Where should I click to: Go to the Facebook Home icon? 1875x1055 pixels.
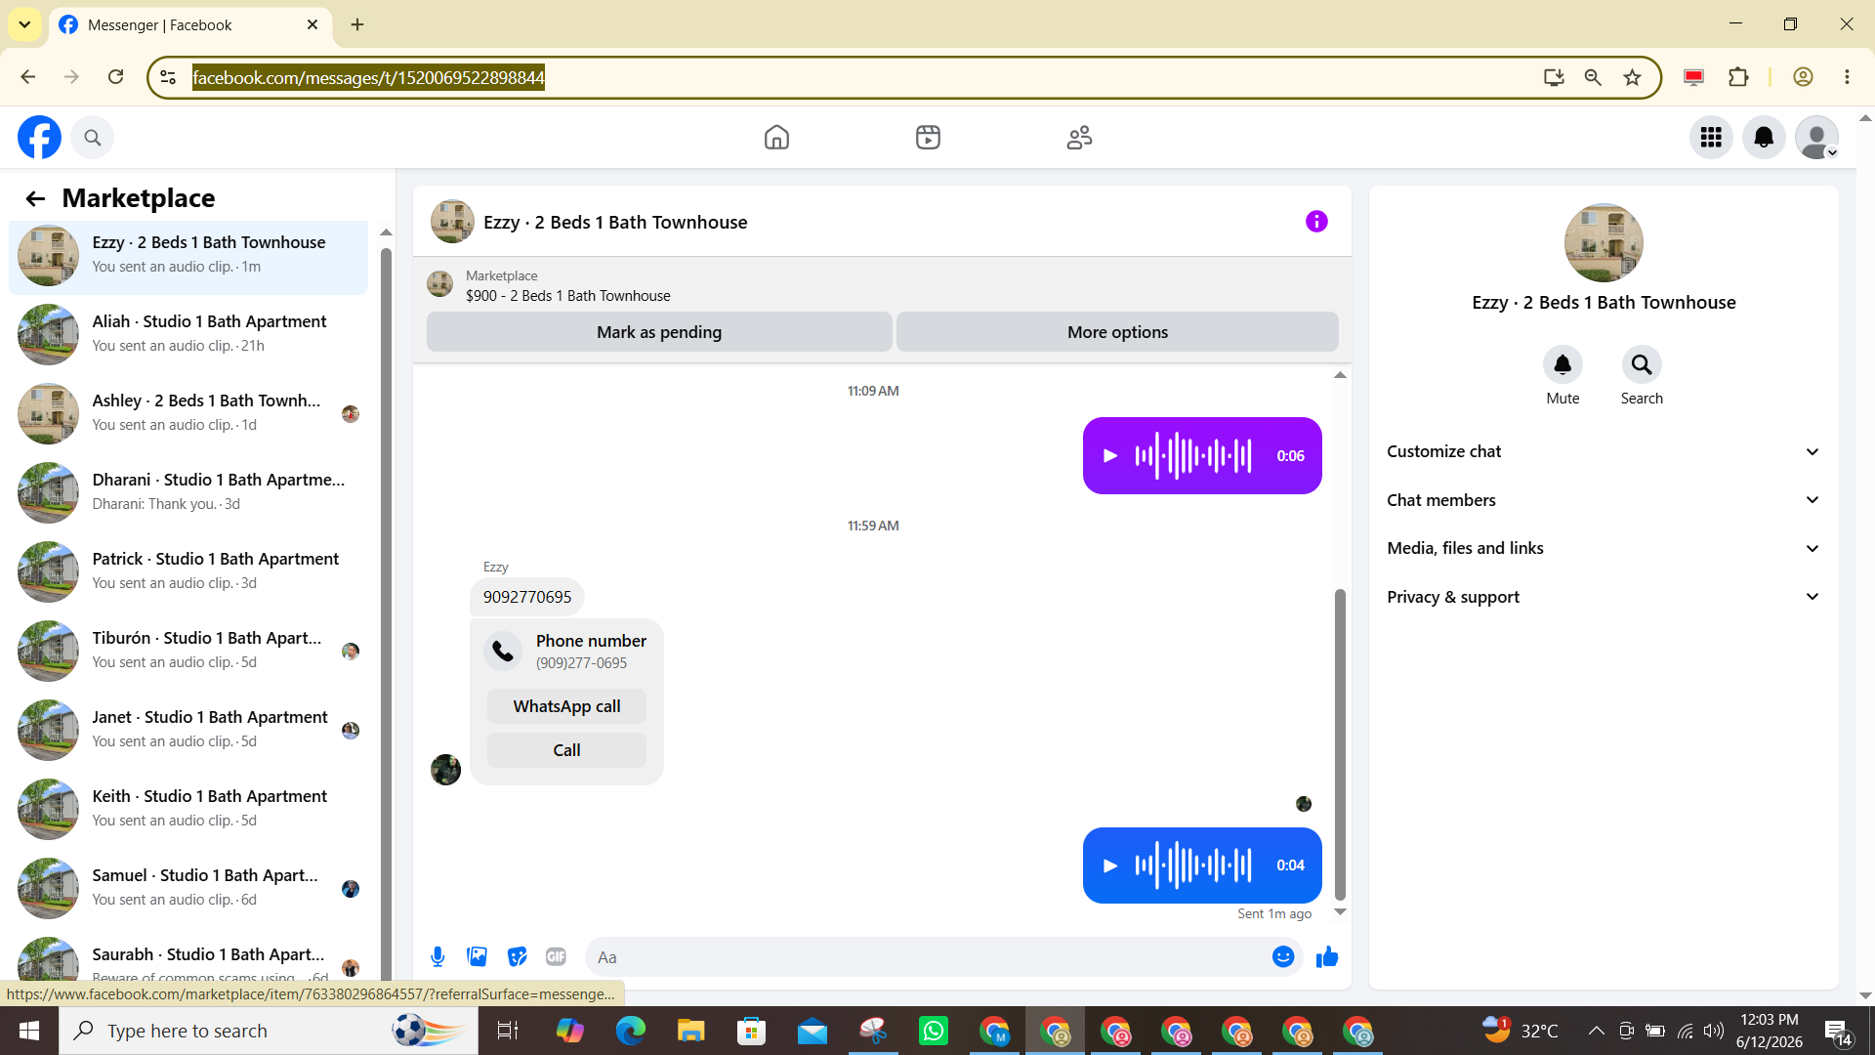[x=776, y=138]
